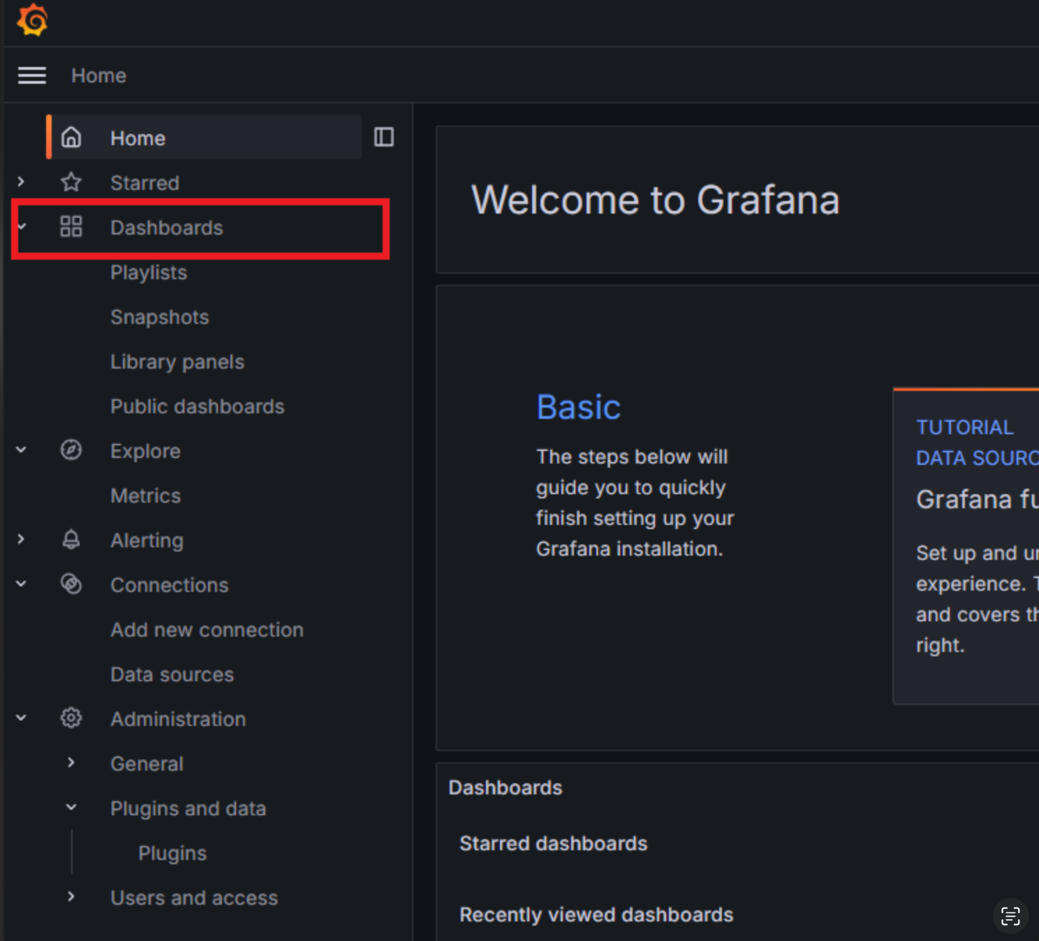1039x941 pixels.
Task: Click the Starred dashboards heading
Action: coord(553,843)
